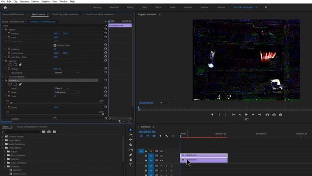Collapse the Motion effect group
Image resolution: width=312 pixels, height=176 pixels.
3,29
